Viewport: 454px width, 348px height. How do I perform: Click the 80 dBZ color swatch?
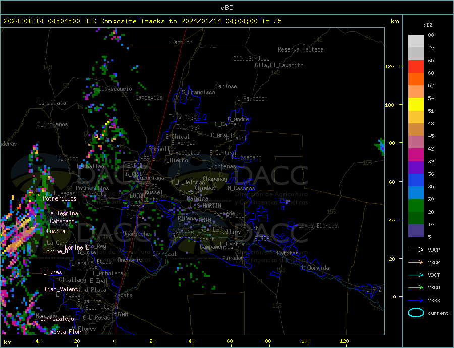click(x=416, y=41)
